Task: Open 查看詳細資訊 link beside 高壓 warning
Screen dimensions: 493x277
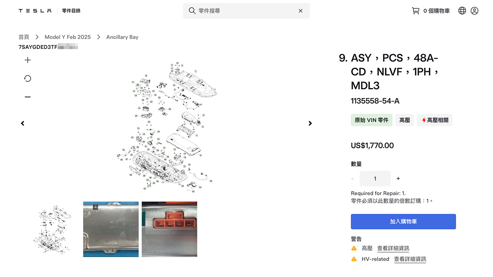Action: 393,249
